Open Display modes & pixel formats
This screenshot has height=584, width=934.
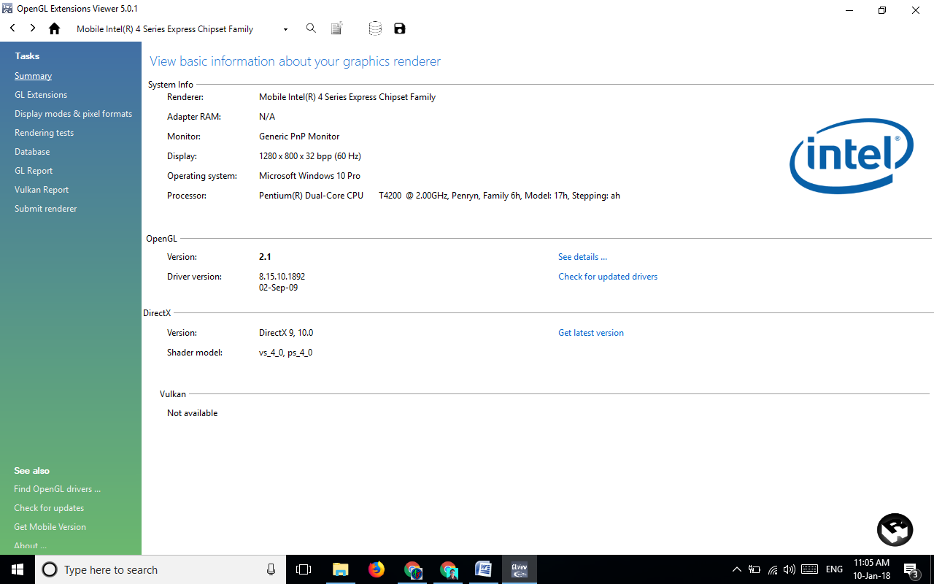(73, 114)
